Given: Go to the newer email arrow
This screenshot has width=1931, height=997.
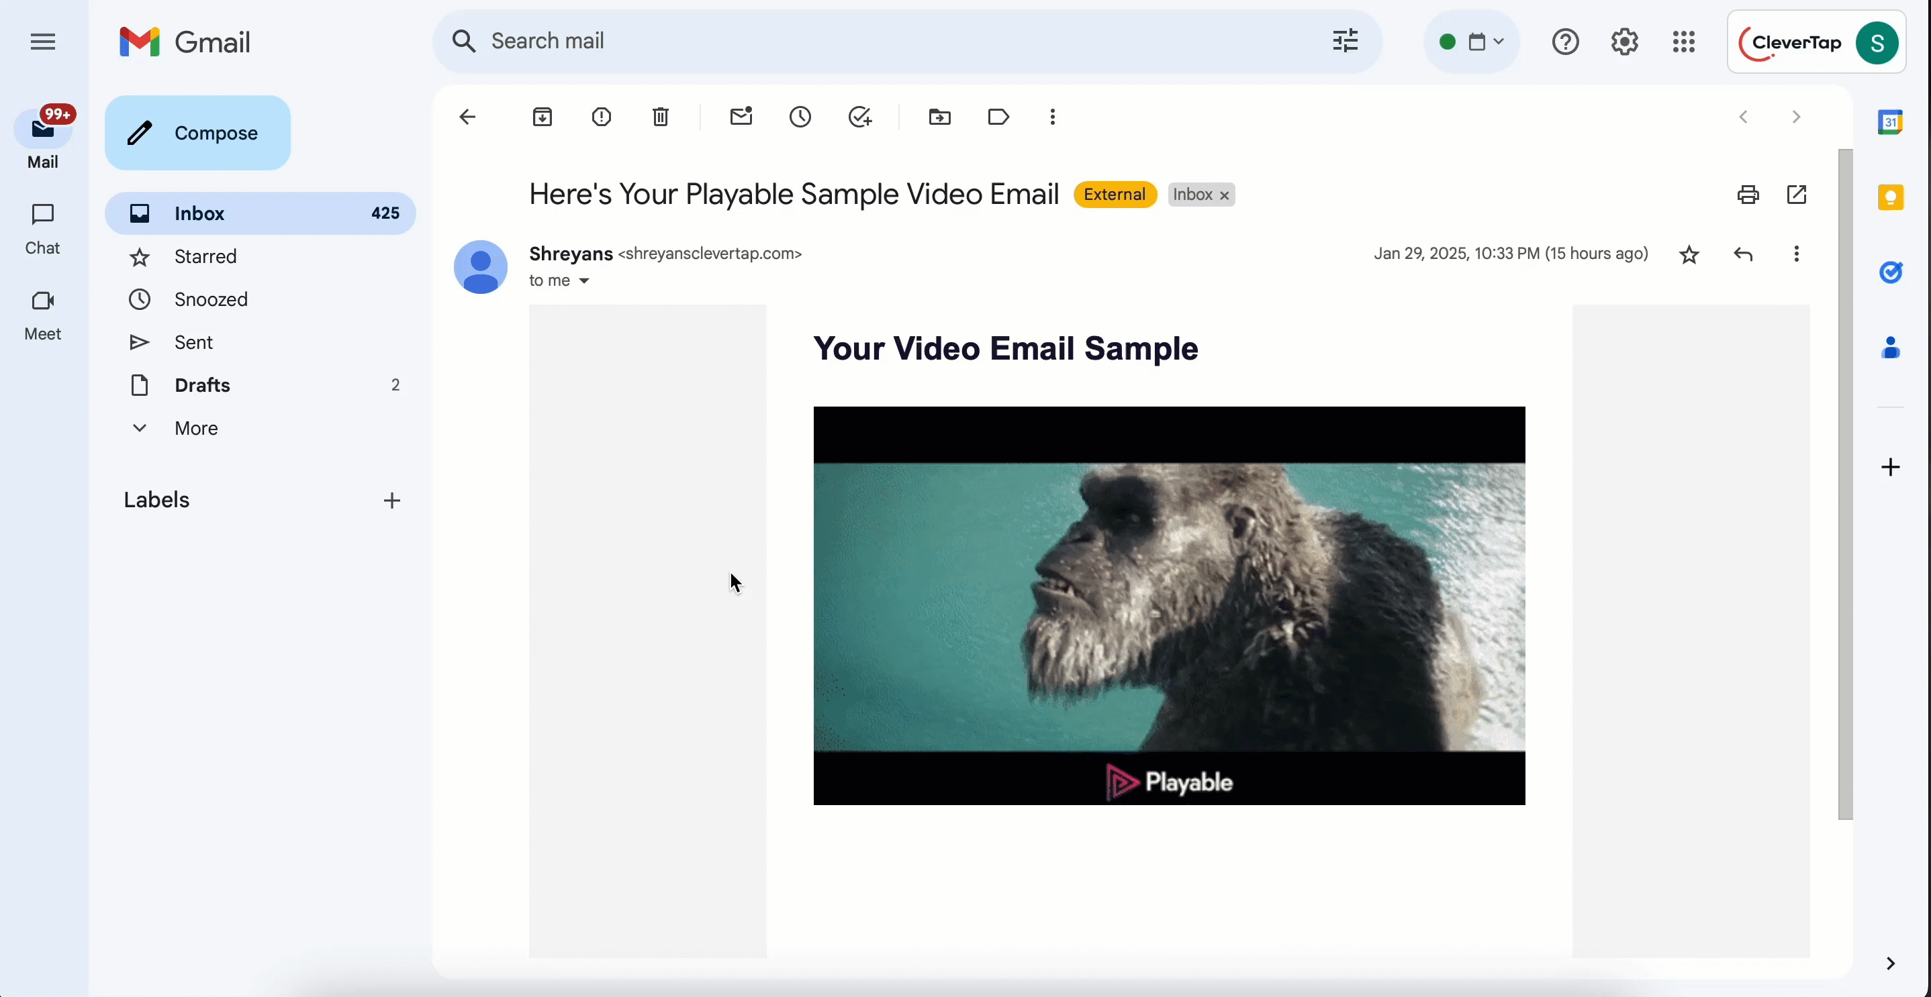Looking at the screenshot, I should click(1744, 117).
